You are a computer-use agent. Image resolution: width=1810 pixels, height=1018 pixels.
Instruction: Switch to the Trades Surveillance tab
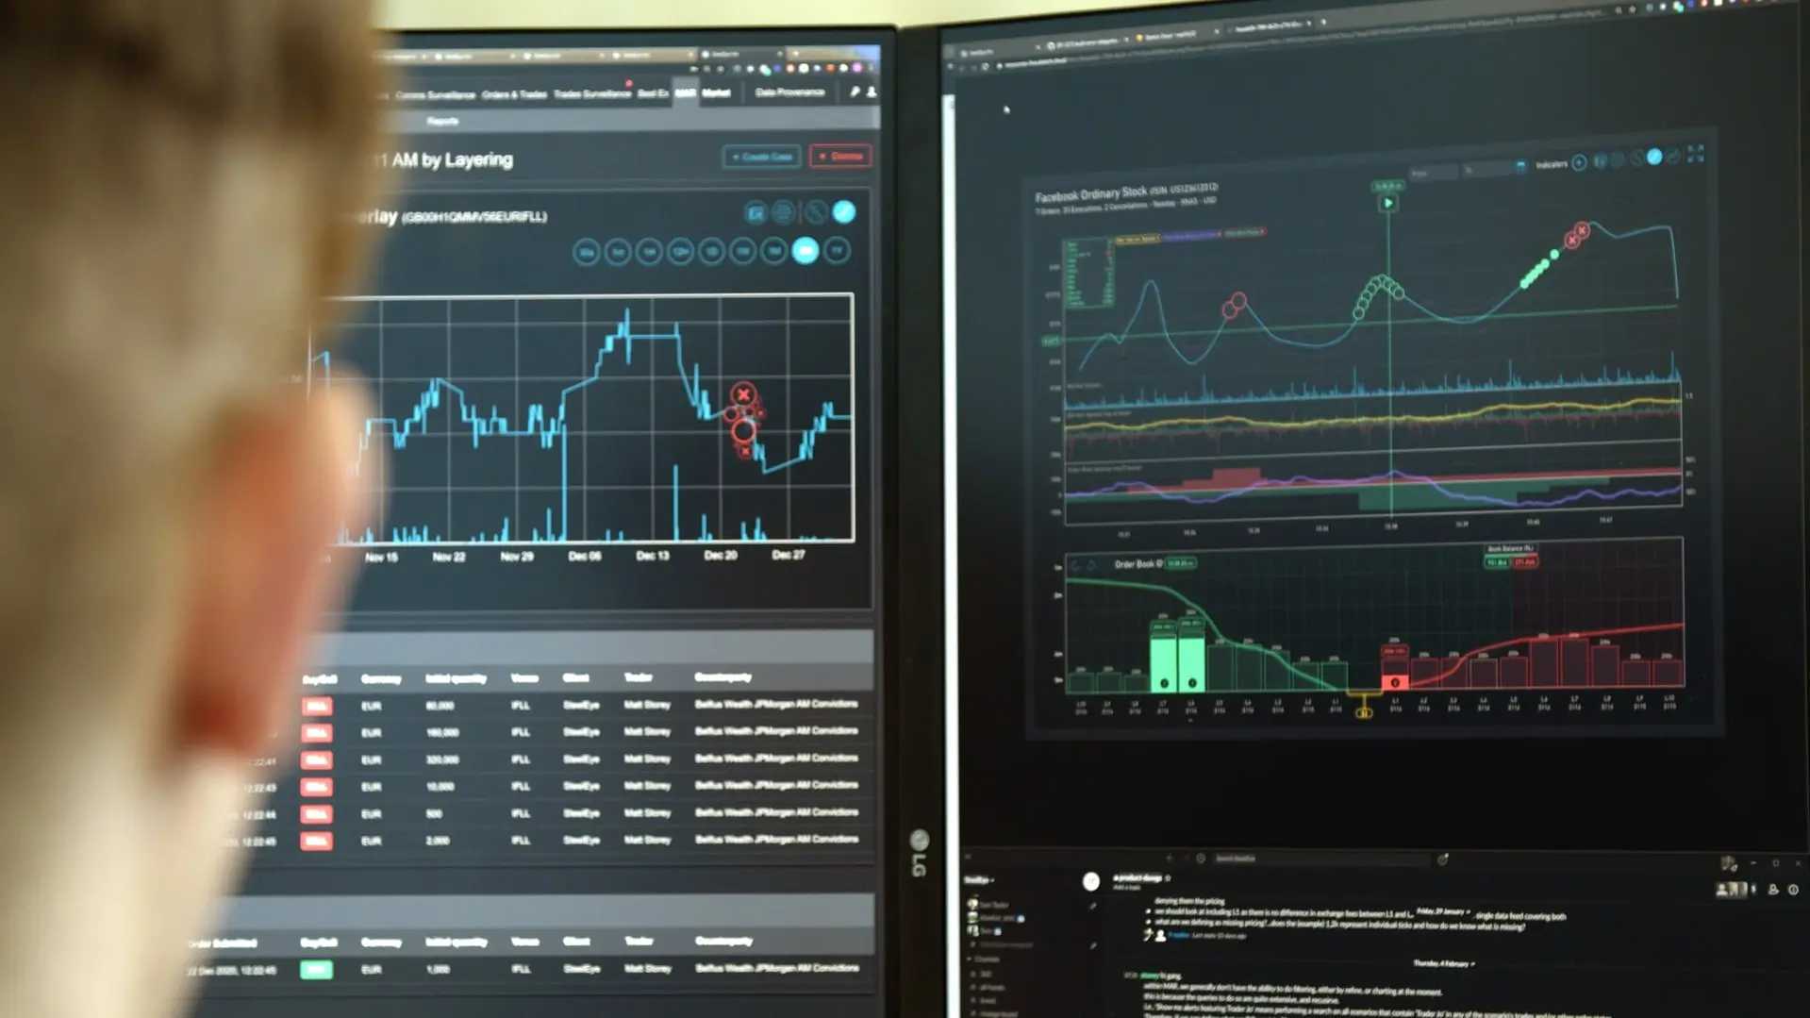click(591, 94)
